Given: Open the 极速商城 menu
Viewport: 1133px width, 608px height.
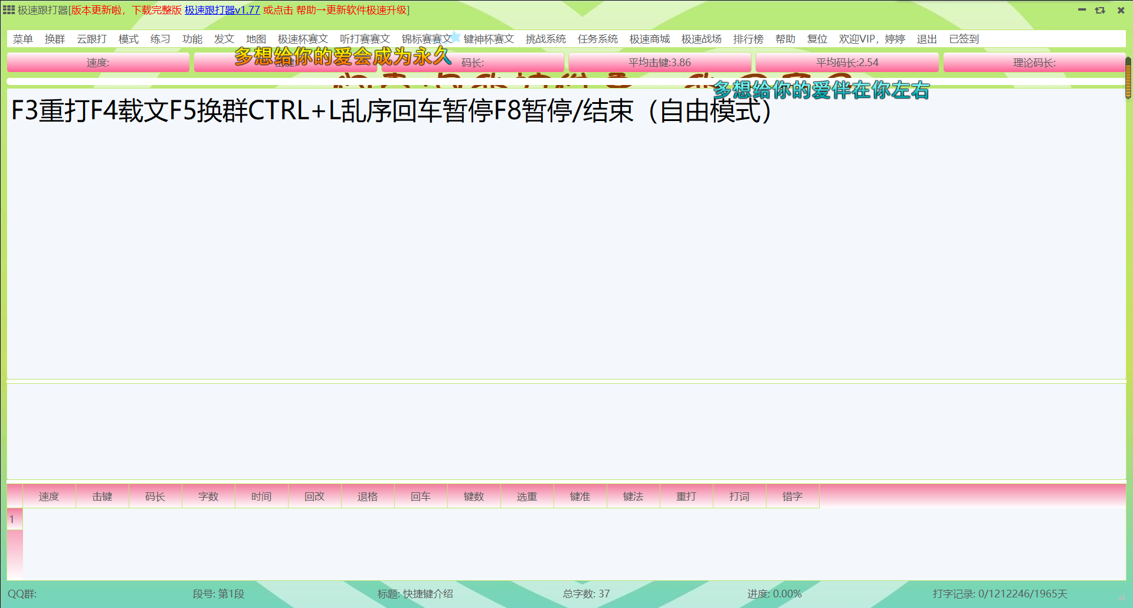Looking at the screenshot, I should [650, 39].
